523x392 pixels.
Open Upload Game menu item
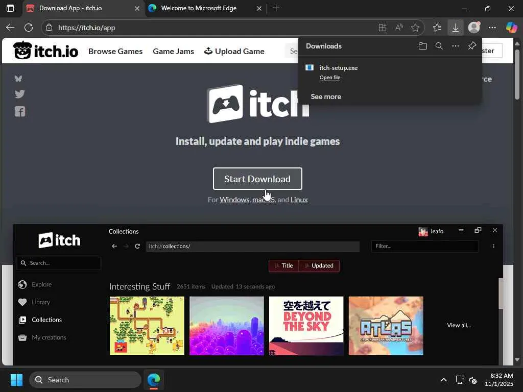[x=234, y=52]
